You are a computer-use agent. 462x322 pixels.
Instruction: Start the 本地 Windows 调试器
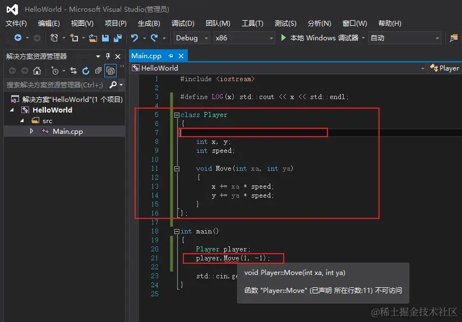coord(319,38)
